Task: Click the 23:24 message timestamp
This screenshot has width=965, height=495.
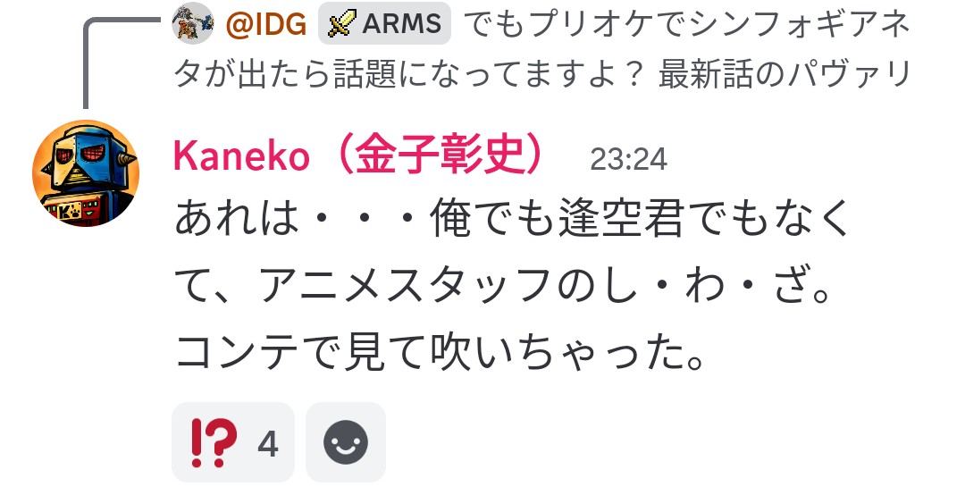Action: [628, 160]
